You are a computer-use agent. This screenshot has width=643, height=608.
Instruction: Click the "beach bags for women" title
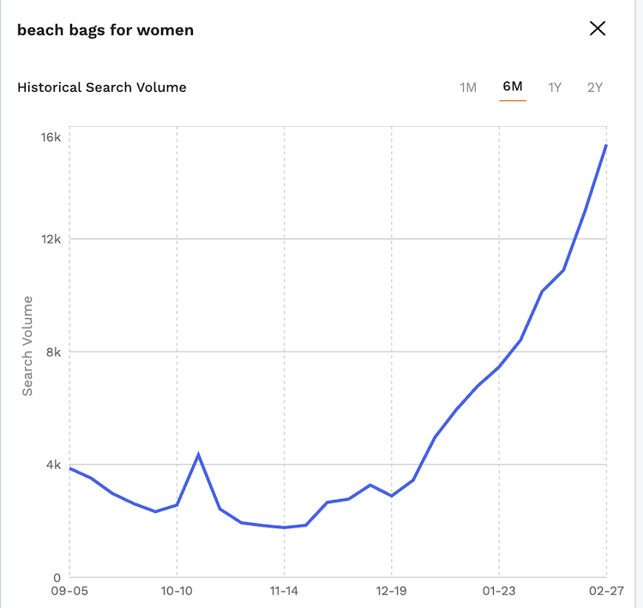[x=105, y=30]
